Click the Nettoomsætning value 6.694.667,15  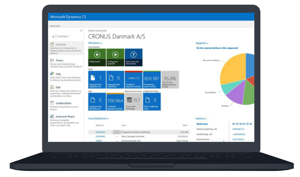(238, 129)
